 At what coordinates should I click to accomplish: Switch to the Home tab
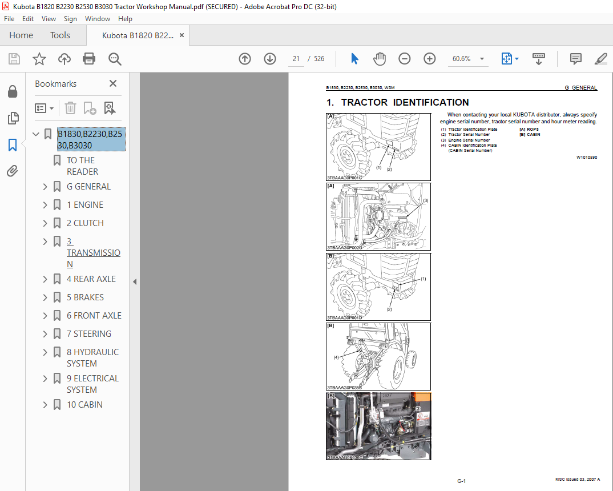(21, 35)
